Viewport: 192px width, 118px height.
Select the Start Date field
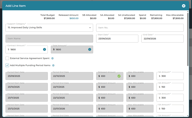(117, 39)
